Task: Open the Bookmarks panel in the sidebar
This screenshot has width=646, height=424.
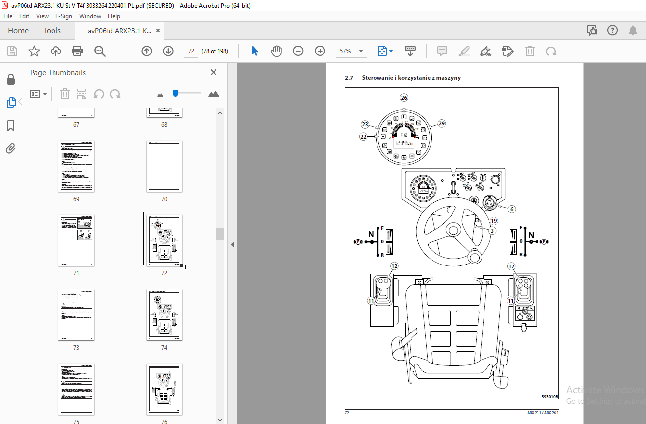Action: tap(11, 126)
